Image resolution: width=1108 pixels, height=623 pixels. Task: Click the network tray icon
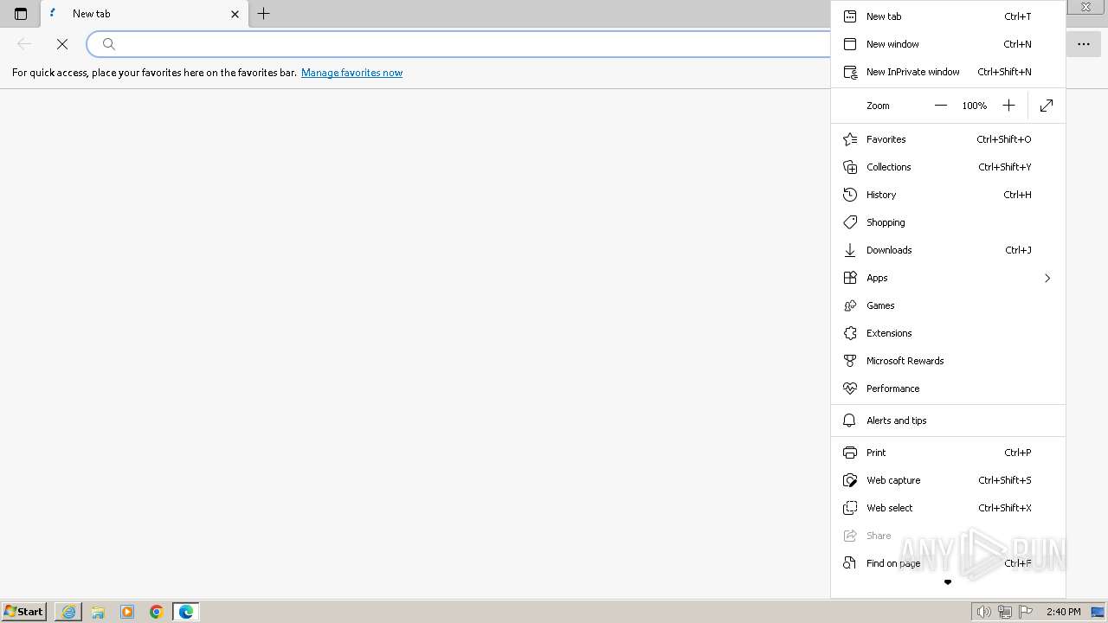(1004, 612)
